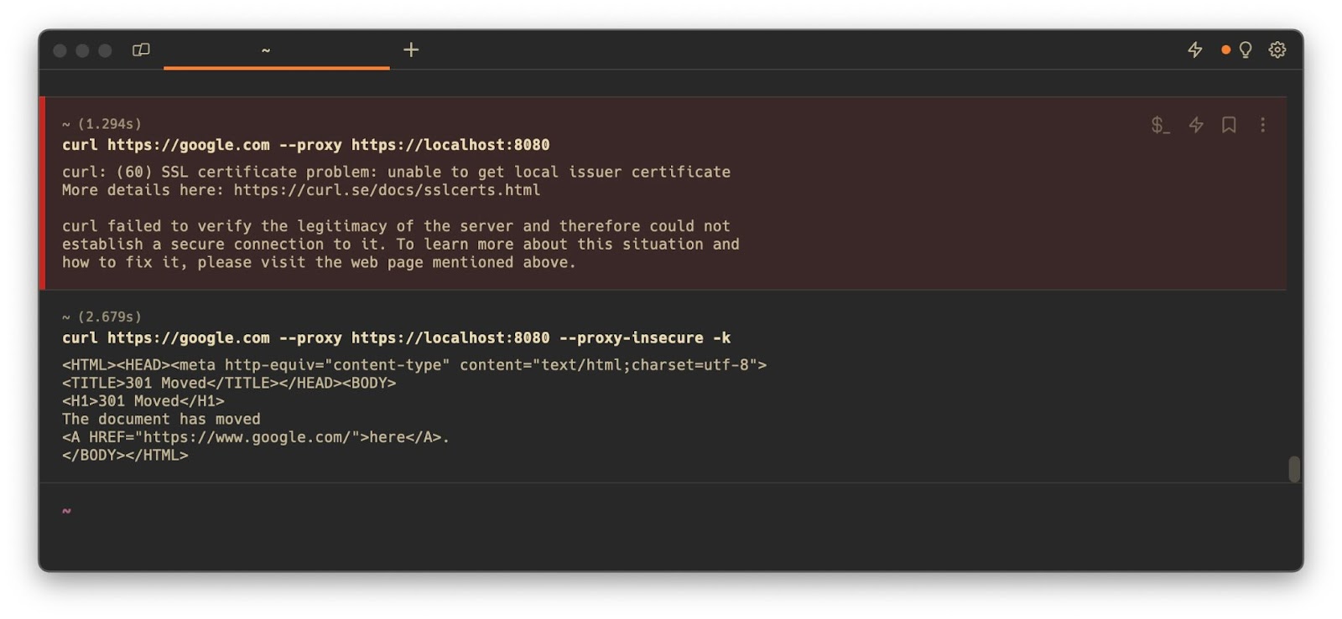This screenshot has width=1342, height=619.
Task: Select the first curl command line without --proxy-insecure
Action: pyautogui.click(x=305, y=145)
